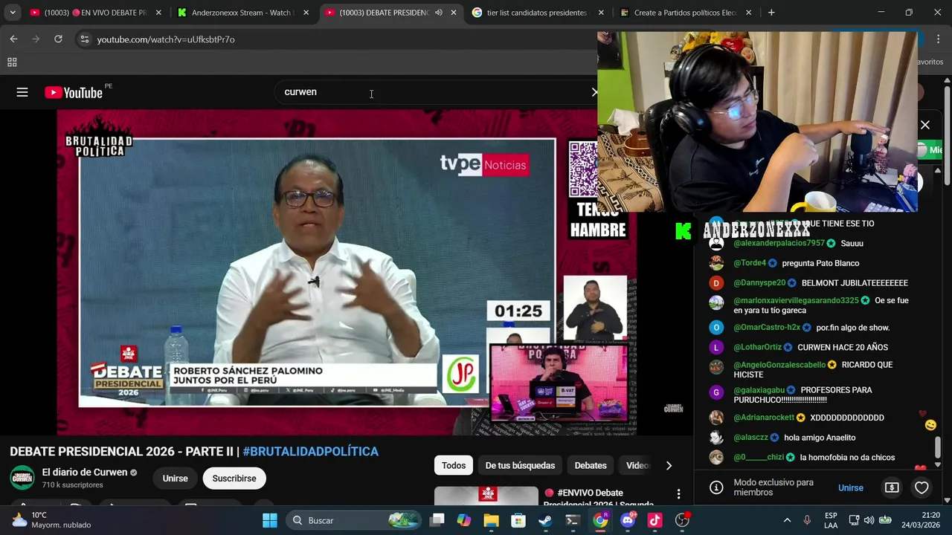Open Discord from the taskbar
Image resolution: width=952 pixels, height=535 pixels.
click(627, 520)
